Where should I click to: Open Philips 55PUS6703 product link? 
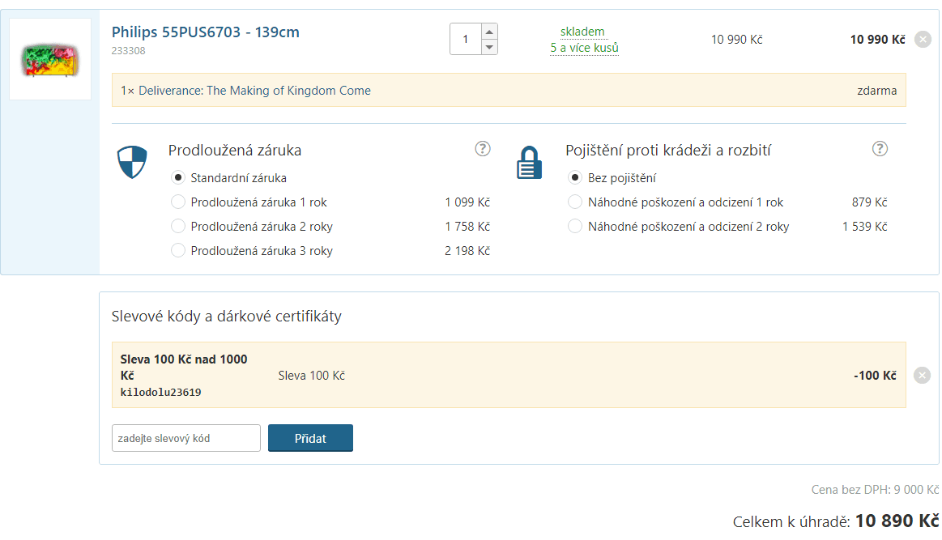tap(206, 32)
